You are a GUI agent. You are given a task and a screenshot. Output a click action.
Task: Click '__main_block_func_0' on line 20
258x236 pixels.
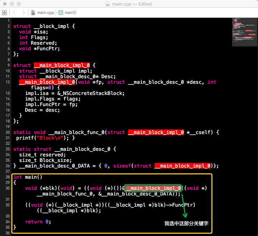click(x=76, y=132)
